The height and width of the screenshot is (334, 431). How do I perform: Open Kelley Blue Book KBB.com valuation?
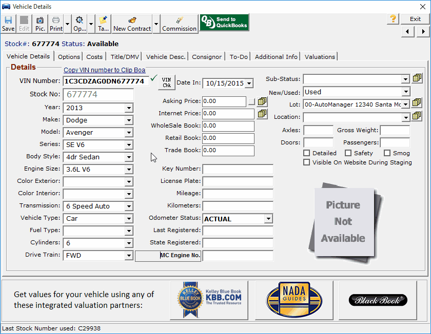click(x=209, y=300)
